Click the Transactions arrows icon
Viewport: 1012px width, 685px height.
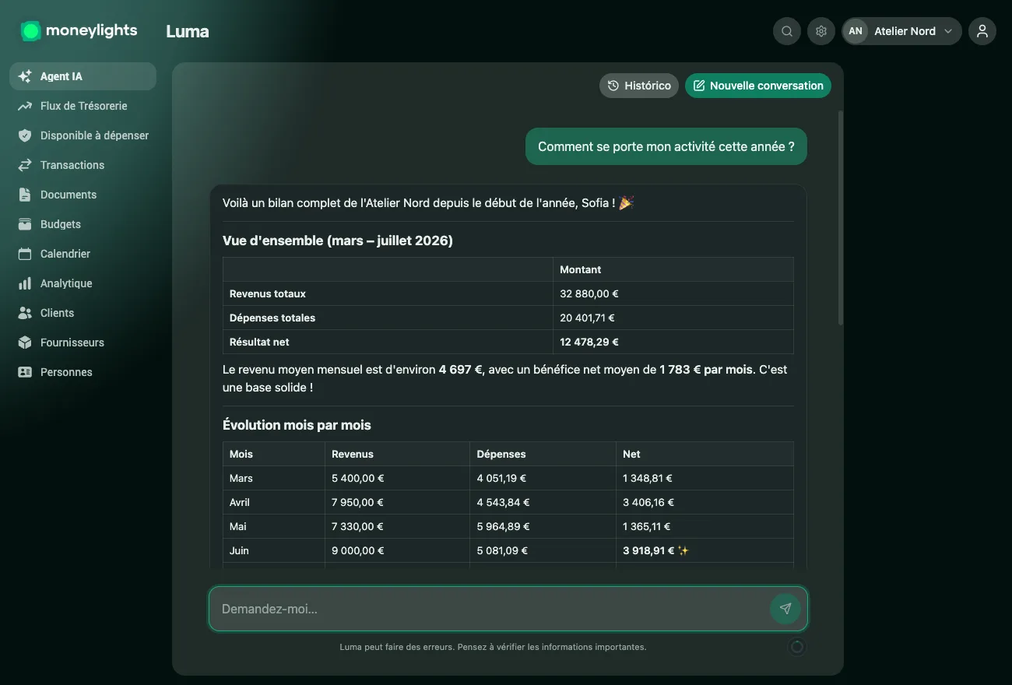click(25, 165)
